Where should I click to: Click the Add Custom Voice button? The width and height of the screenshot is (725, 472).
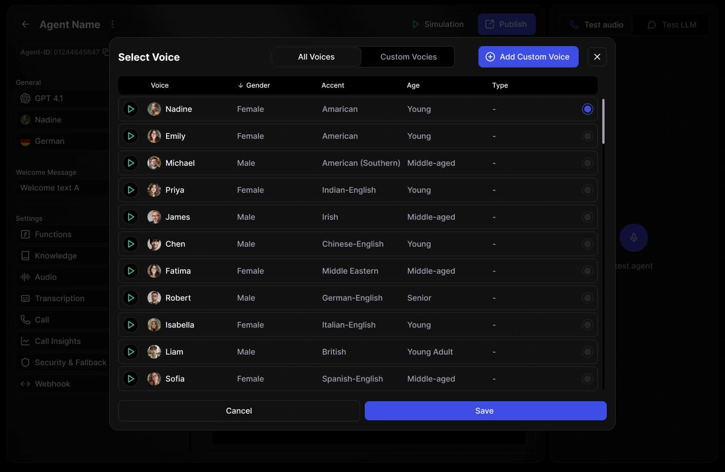coord(528,57)
